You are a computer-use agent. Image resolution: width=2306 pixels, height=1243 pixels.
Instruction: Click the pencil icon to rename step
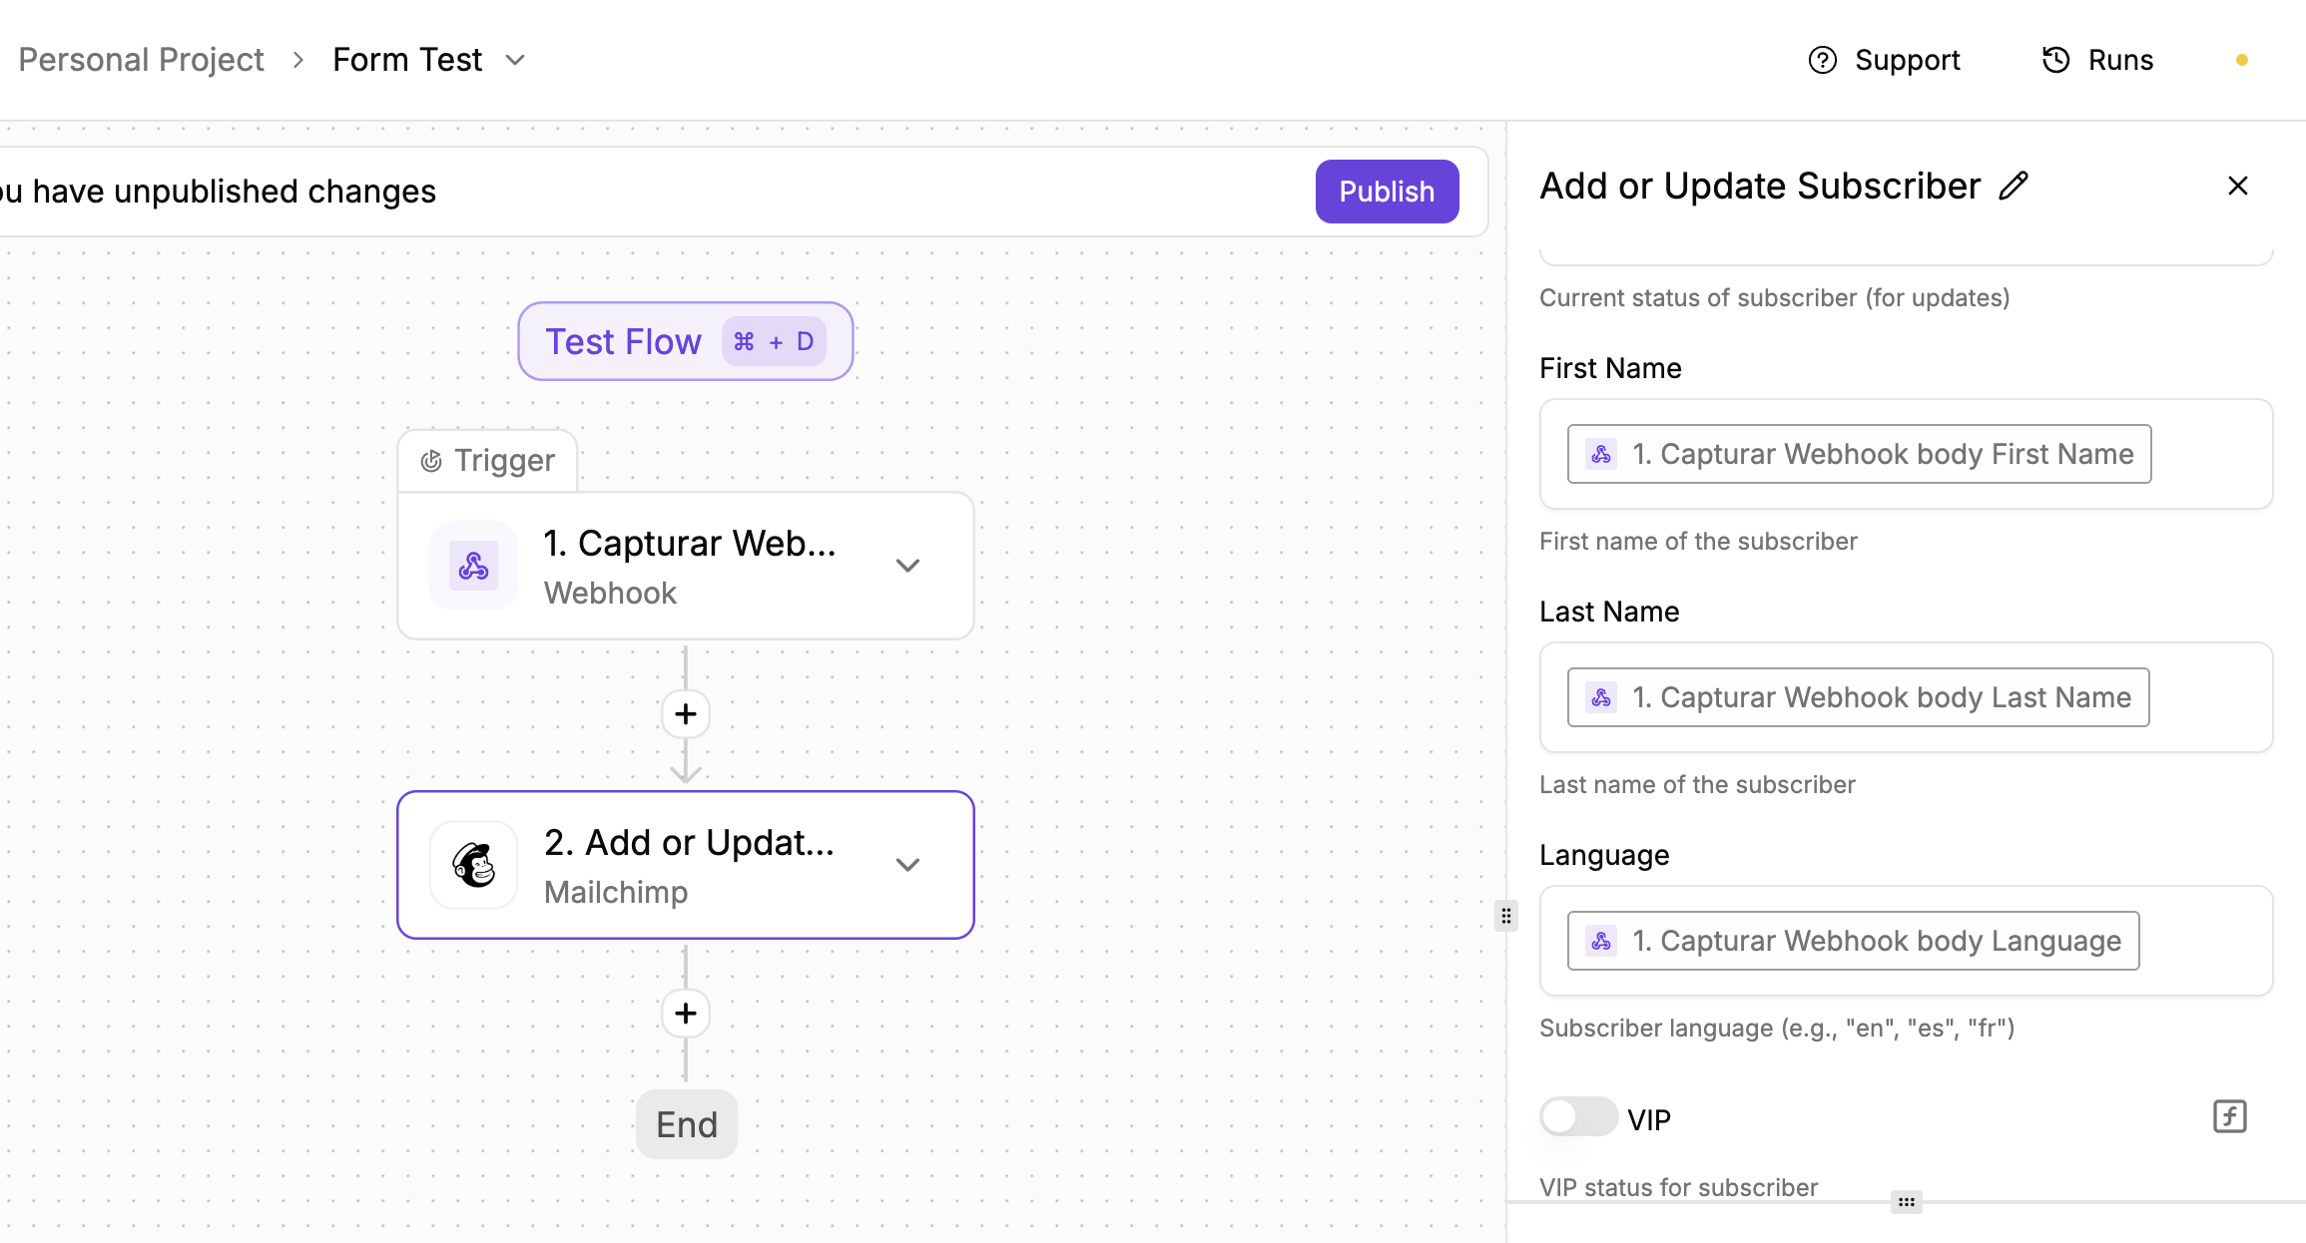pos(2014,187)
